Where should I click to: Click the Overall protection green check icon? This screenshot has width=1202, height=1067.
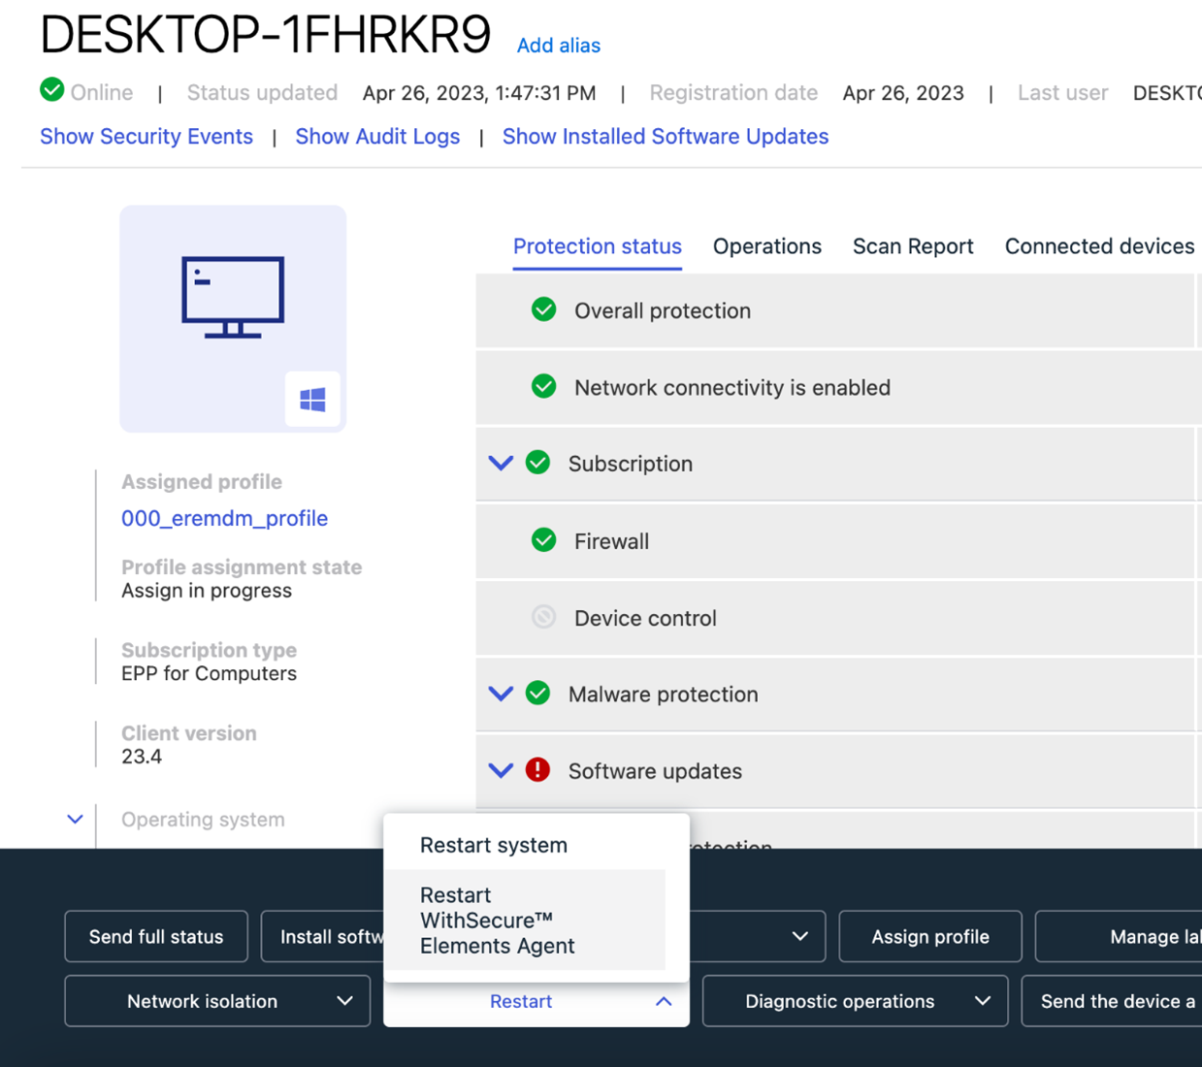coord(544,310)
